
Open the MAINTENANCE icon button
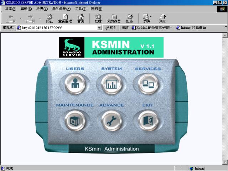tap(75, 121)
